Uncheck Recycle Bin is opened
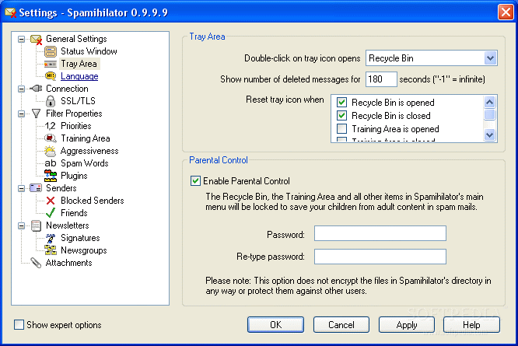The image size is (518, 346). pos(341,103)
